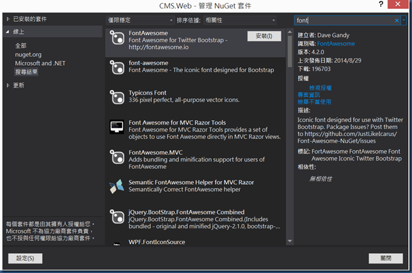Click the FontAwesome package icon
This screenshot has height=273, width=412.
pyautogui.click(x=116, y=38)
